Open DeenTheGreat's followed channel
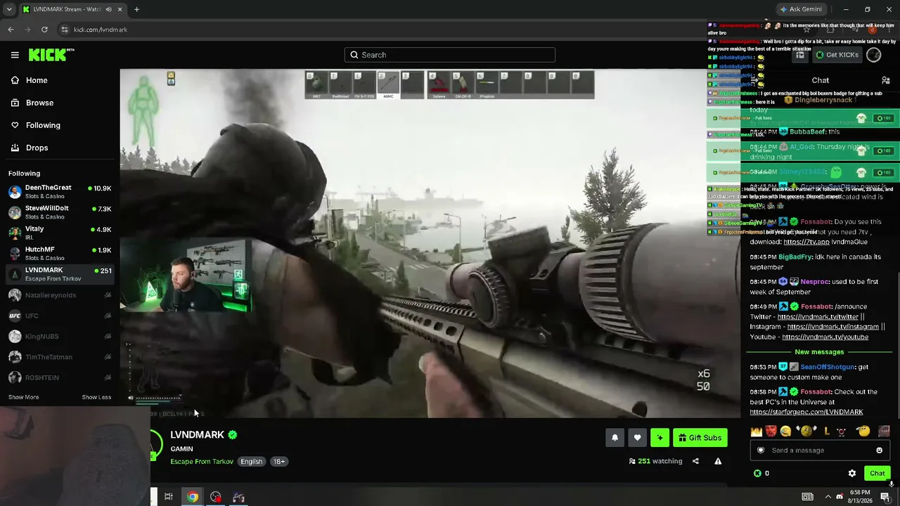900x506 pixels. point(60,192)
